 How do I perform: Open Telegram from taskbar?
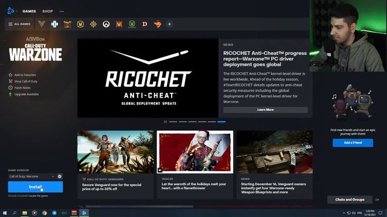point(54,213)
